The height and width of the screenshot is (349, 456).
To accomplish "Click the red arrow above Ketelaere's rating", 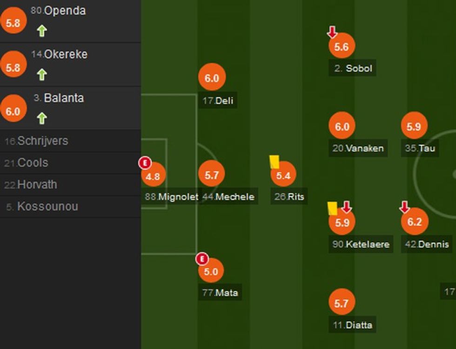I will coord(346,207).
